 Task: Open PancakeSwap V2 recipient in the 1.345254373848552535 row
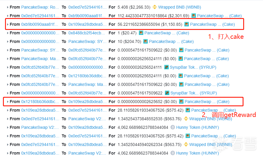87,119
